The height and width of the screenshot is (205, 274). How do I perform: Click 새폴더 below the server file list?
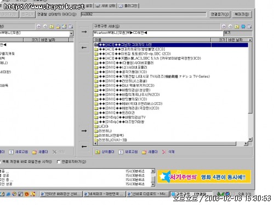(x=150, y=152)
